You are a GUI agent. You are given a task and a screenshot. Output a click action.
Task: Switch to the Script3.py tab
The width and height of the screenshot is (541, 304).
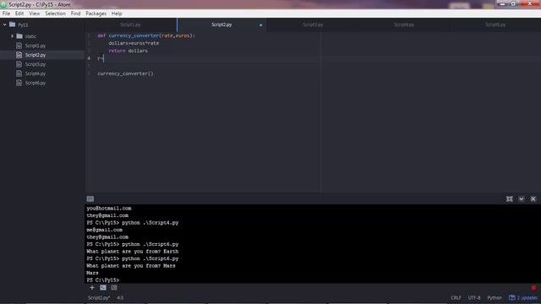[x=313, y=24]
